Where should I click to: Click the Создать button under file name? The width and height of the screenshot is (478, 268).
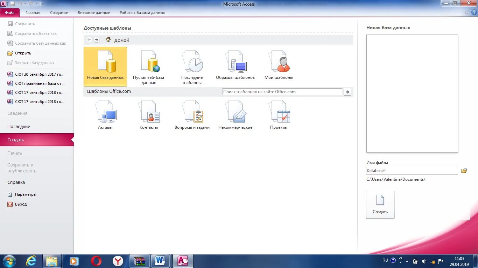click(380, 205)
